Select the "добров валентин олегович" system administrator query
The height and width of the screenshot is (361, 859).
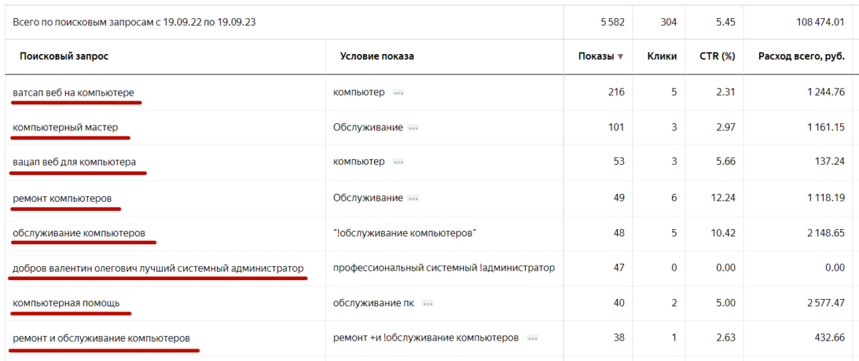[x=158, y=268]
